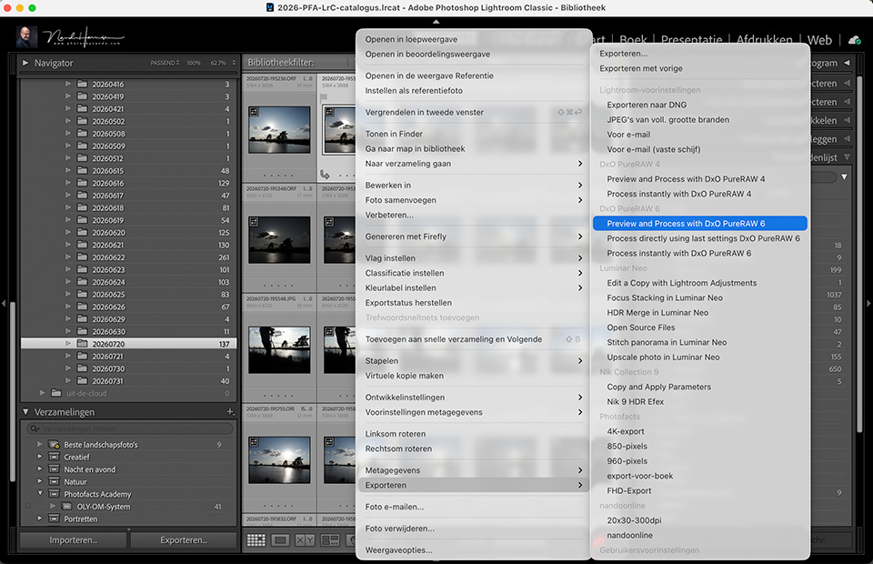Screen dimensions: 873x564
Task: Open the first sunset thumbnail 20260720-195236
Action: tap(279, 130)
